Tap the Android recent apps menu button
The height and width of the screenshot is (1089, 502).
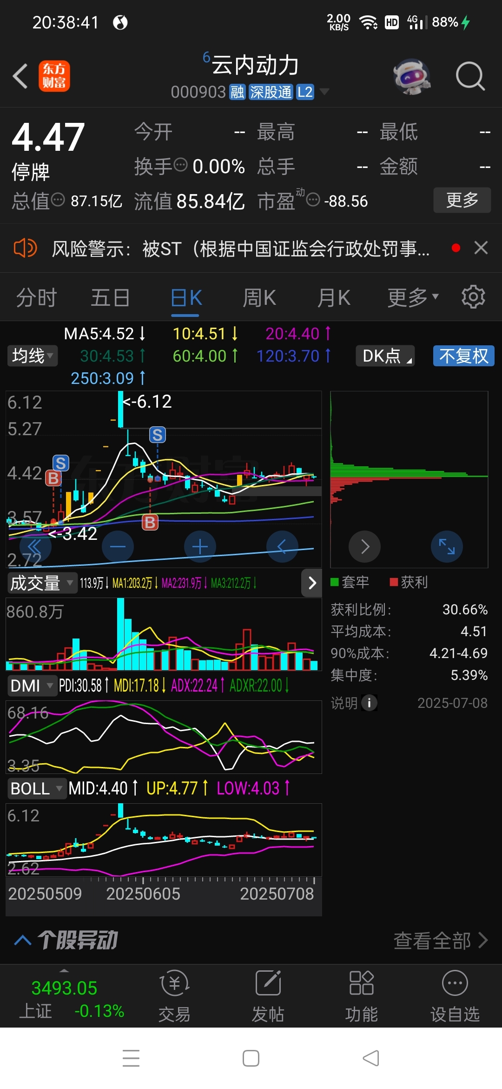131,1058
